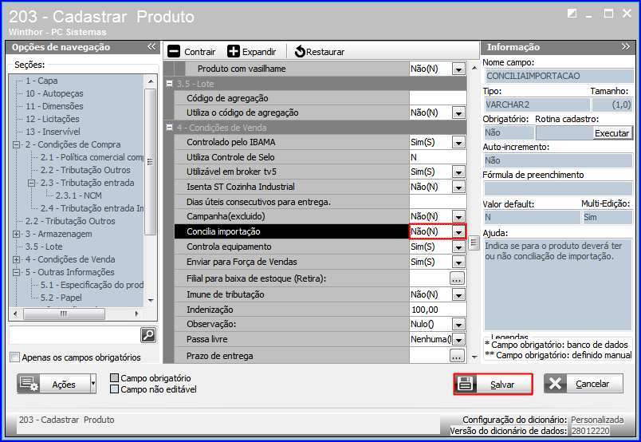Open Concilia importação dropdown arrow
Screen dimensions: 641x442
click(x=458, y=231)
